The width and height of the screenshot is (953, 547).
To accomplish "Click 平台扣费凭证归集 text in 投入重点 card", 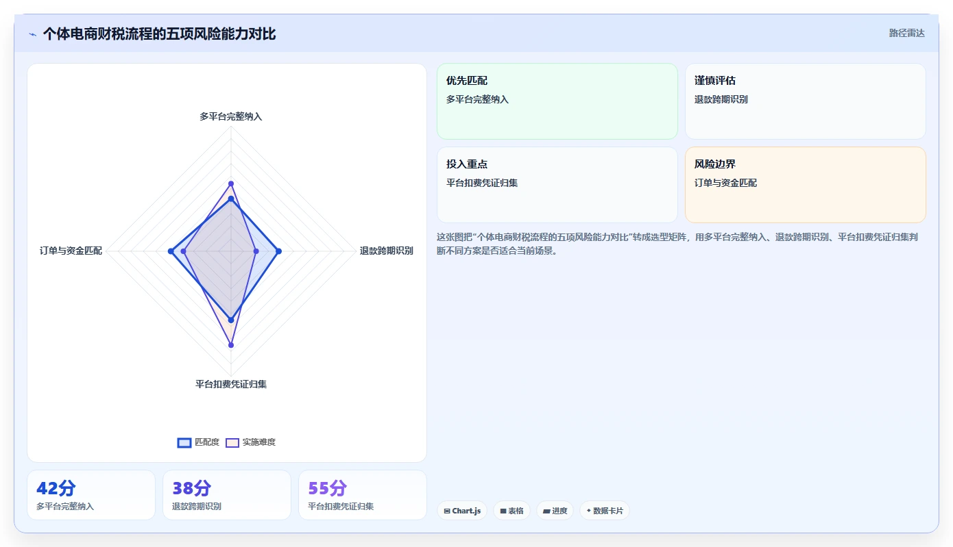I will pos(482,183).
